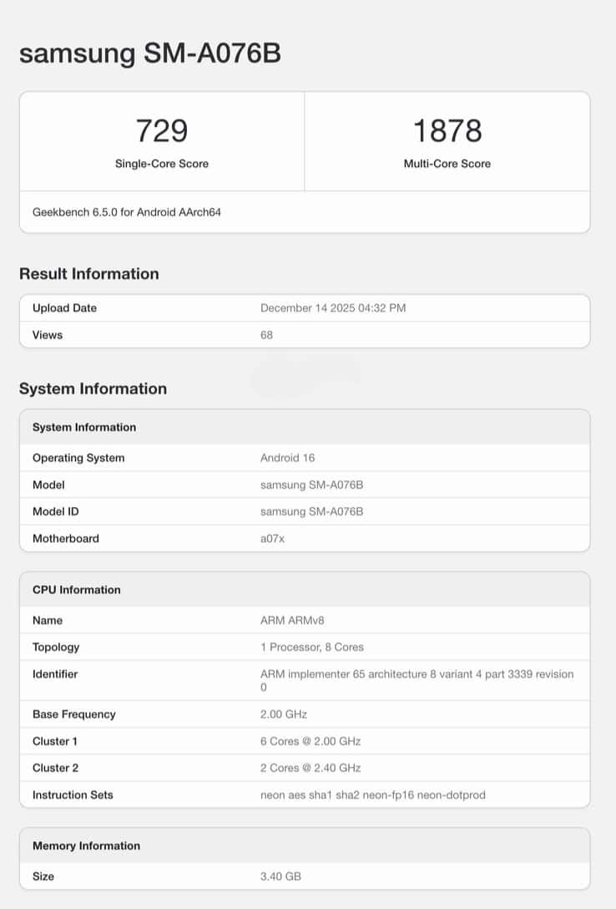
Task: Click the samsung SM-A076B page title
Action: pos(149,54)
